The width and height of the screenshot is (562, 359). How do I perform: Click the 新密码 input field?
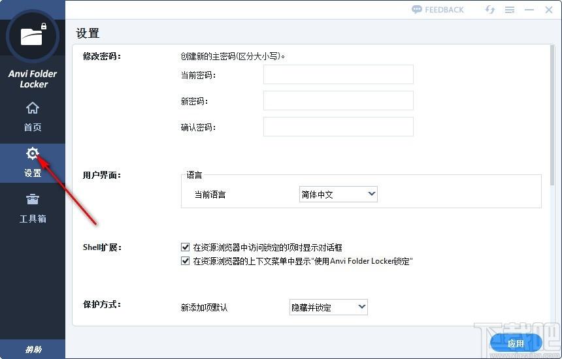coord(339,101)
